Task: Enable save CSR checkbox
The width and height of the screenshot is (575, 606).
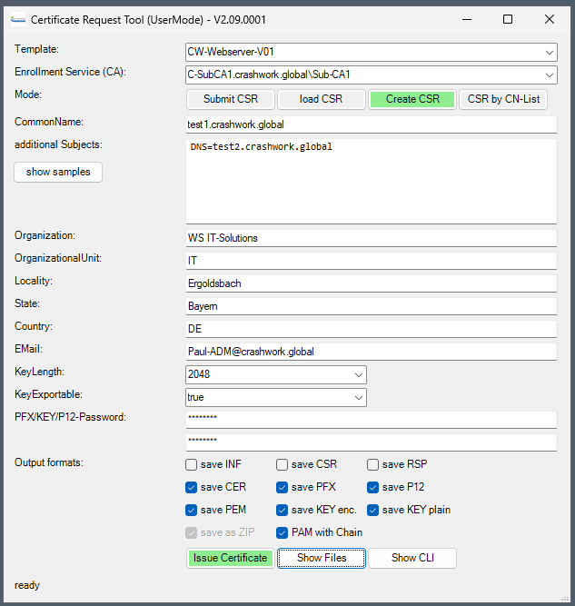Action: coord(283,464)
